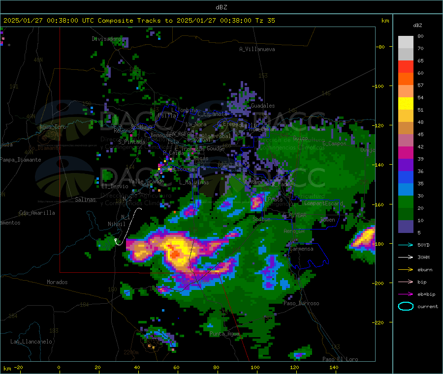This screenshot has height=374, width=443.
Task: Click the 'A_Villanueva' map label
Action: pyautogui.click(x=257, y=49)
